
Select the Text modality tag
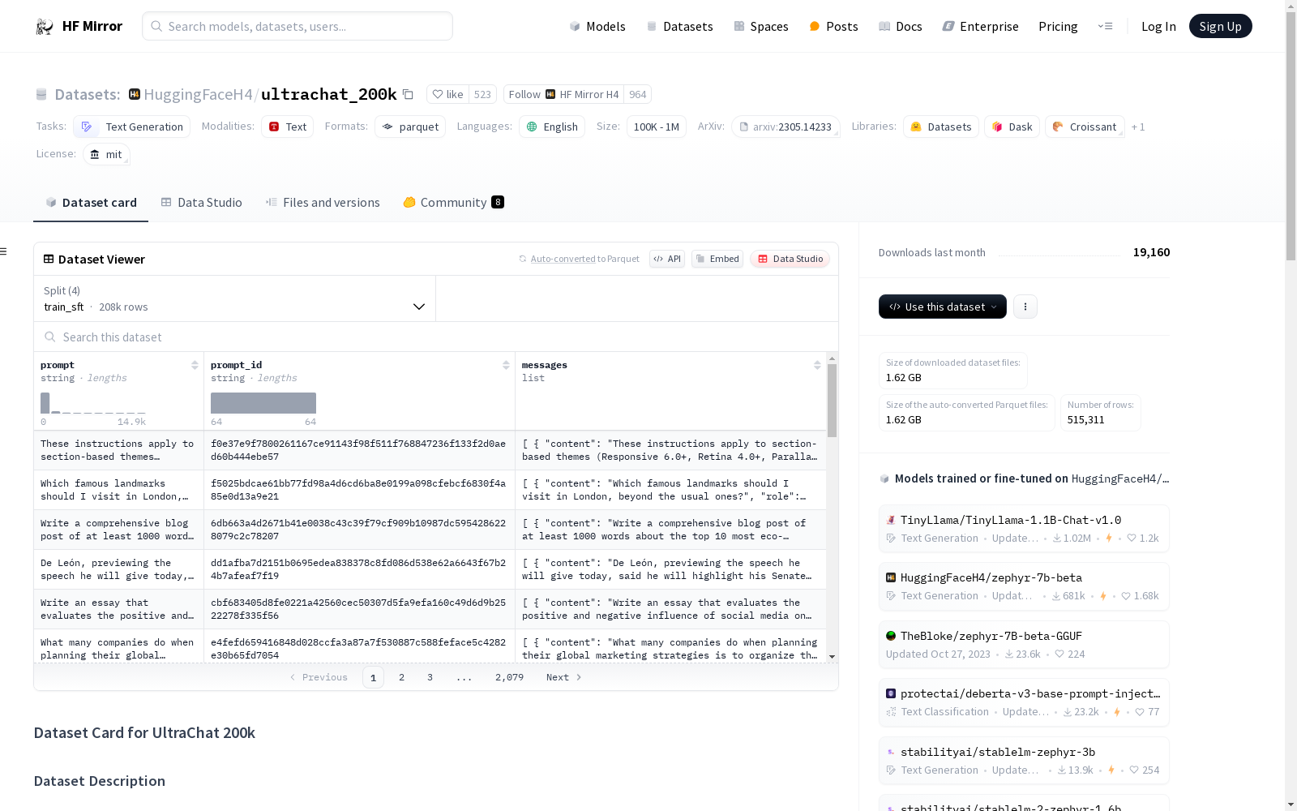coord(287,127)
